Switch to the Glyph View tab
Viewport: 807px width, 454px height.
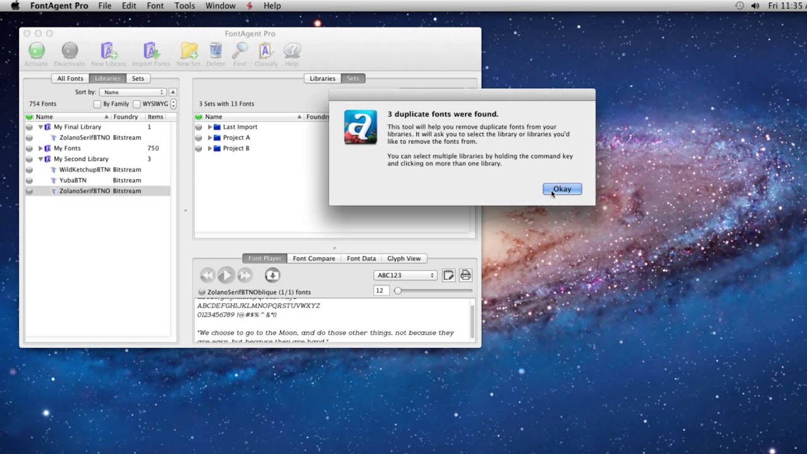click(x=404, y=259)
